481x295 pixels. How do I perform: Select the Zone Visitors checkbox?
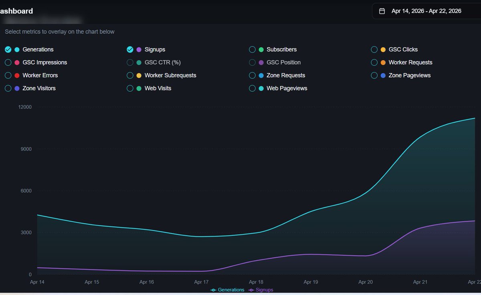point(8,88)
